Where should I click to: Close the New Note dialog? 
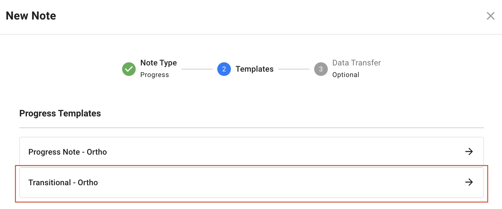click(x=490, y=16)
